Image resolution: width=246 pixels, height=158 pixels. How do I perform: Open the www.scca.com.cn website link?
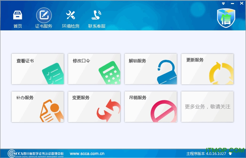tap(87, 154)
